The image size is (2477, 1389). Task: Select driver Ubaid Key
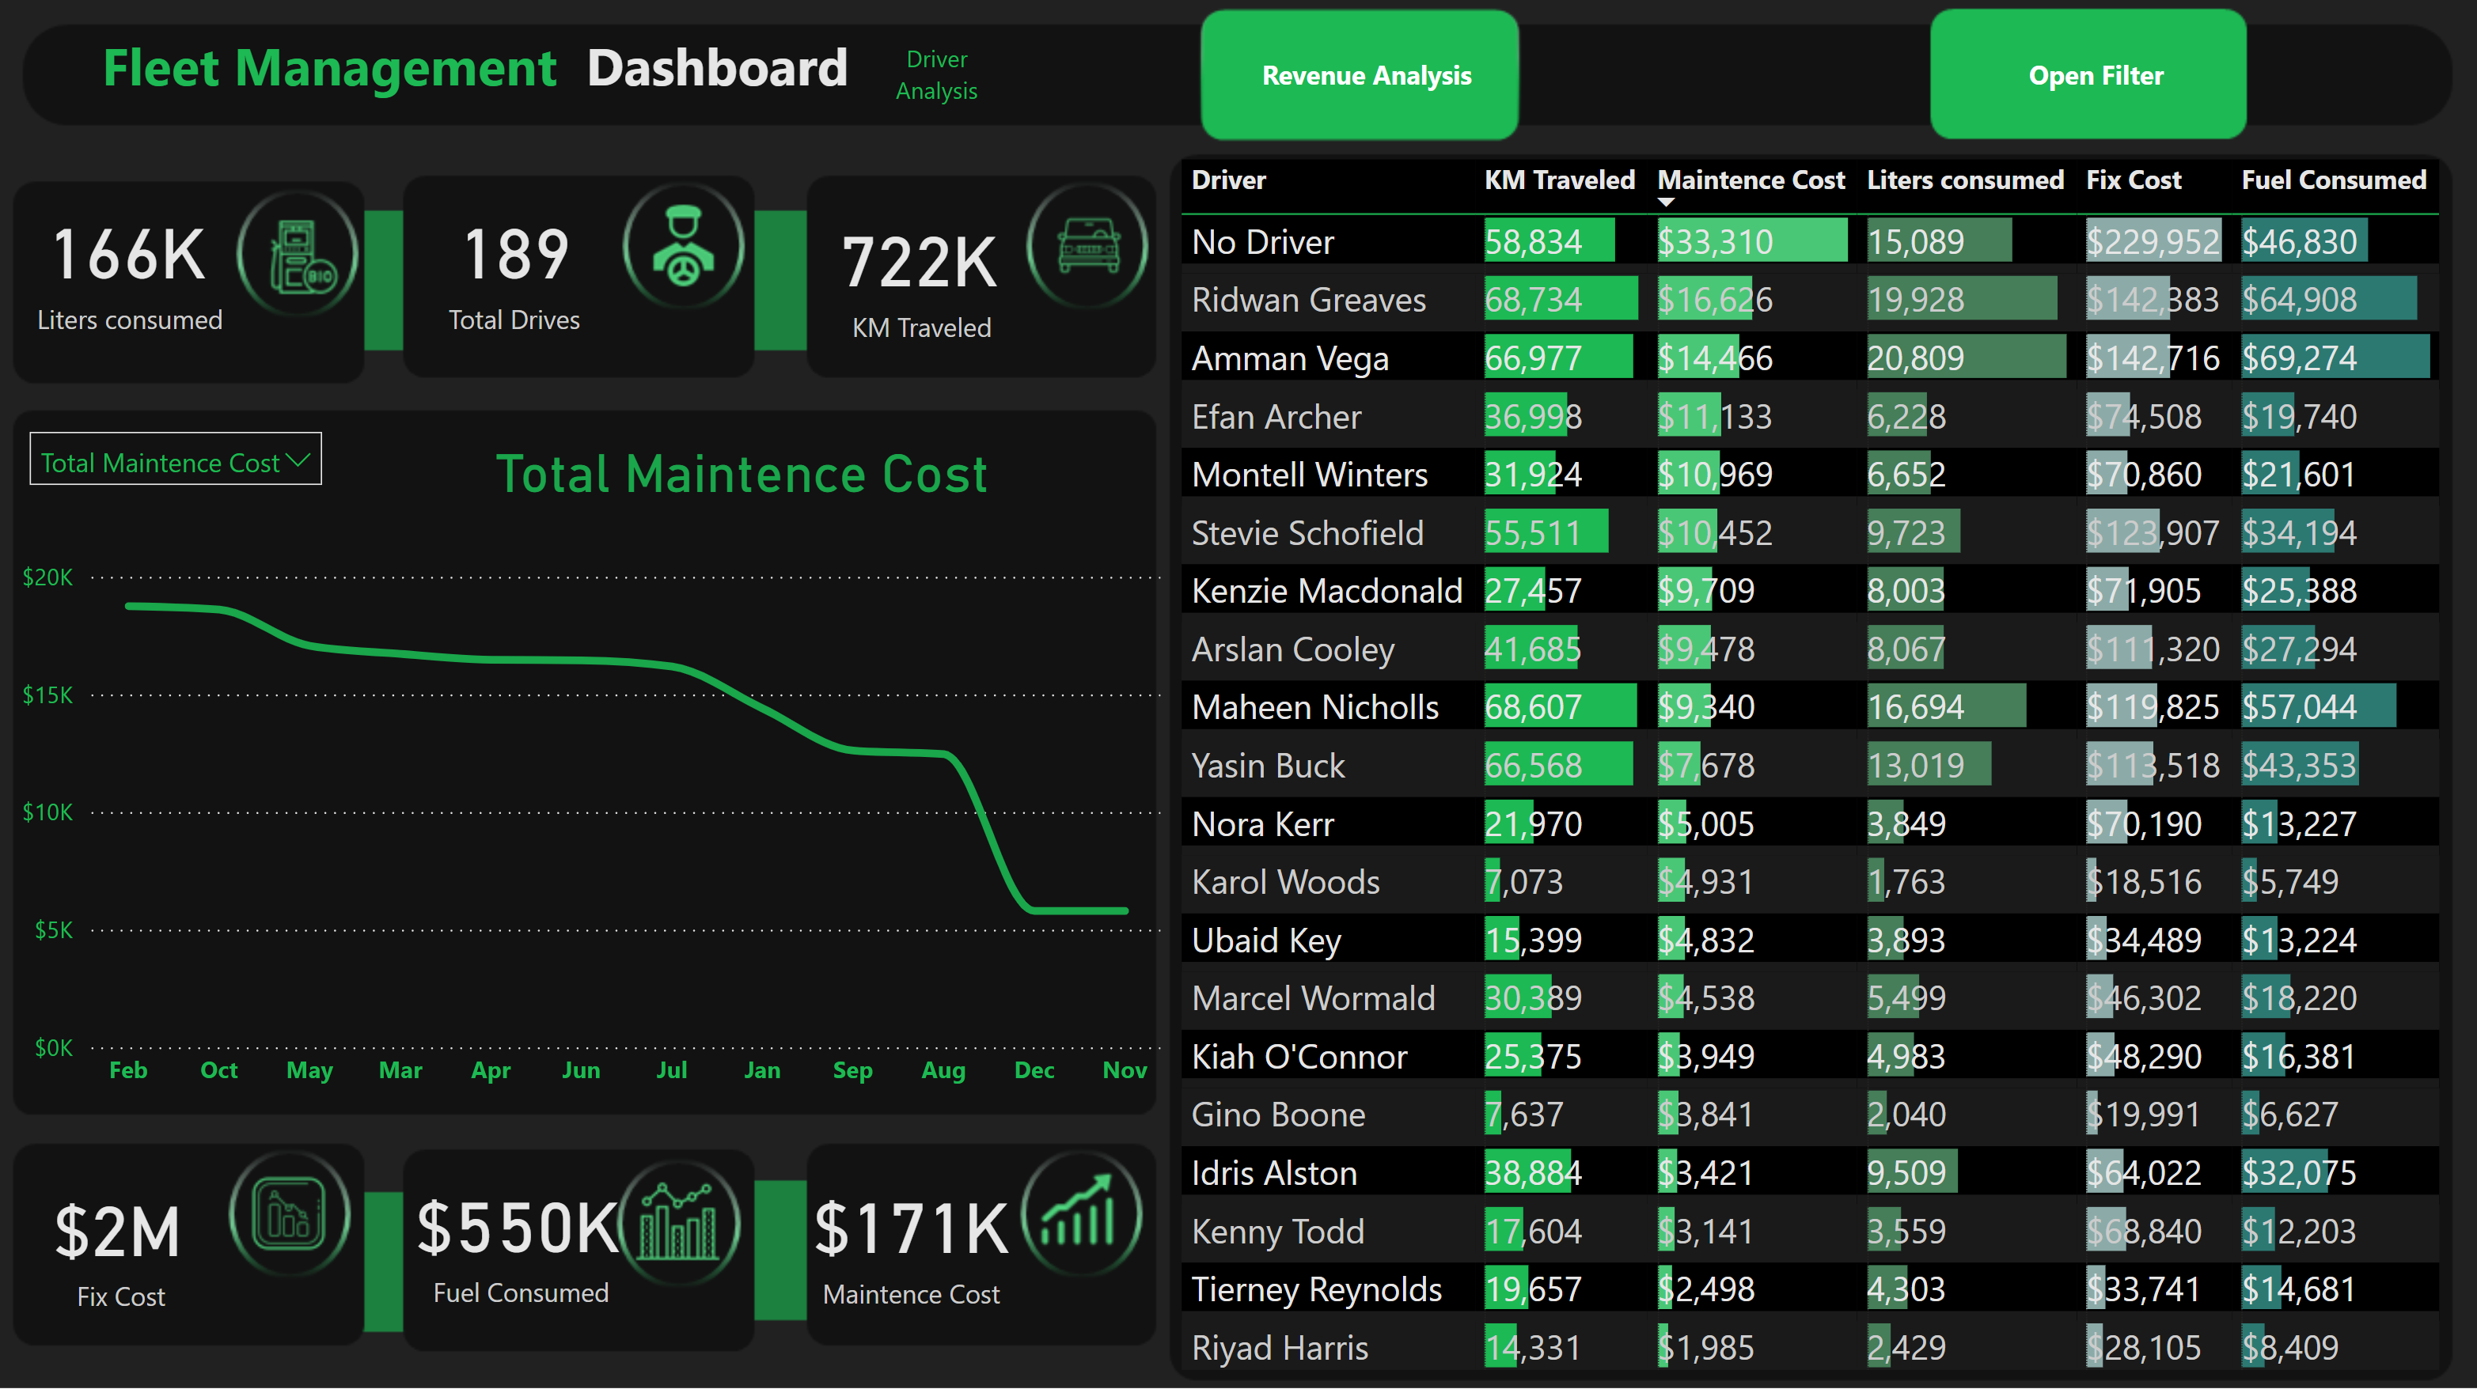[x=1266, y=940]
